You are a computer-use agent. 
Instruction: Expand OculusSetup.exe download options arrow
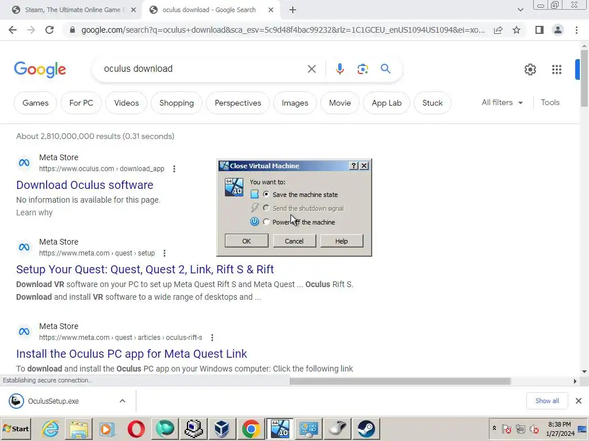[x=123, y=401]
